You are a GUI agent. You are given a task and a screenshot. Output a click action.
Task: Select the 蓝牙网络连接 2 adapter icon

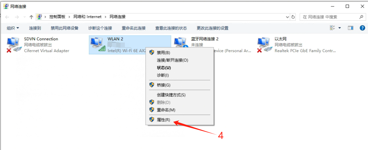coord(180,44)
